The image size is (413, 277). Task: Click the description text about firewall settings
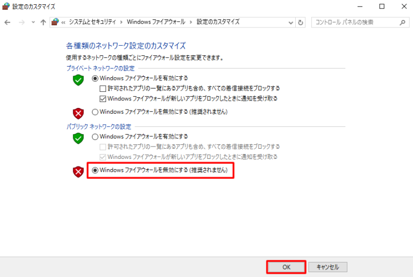[x=145, y=57]
